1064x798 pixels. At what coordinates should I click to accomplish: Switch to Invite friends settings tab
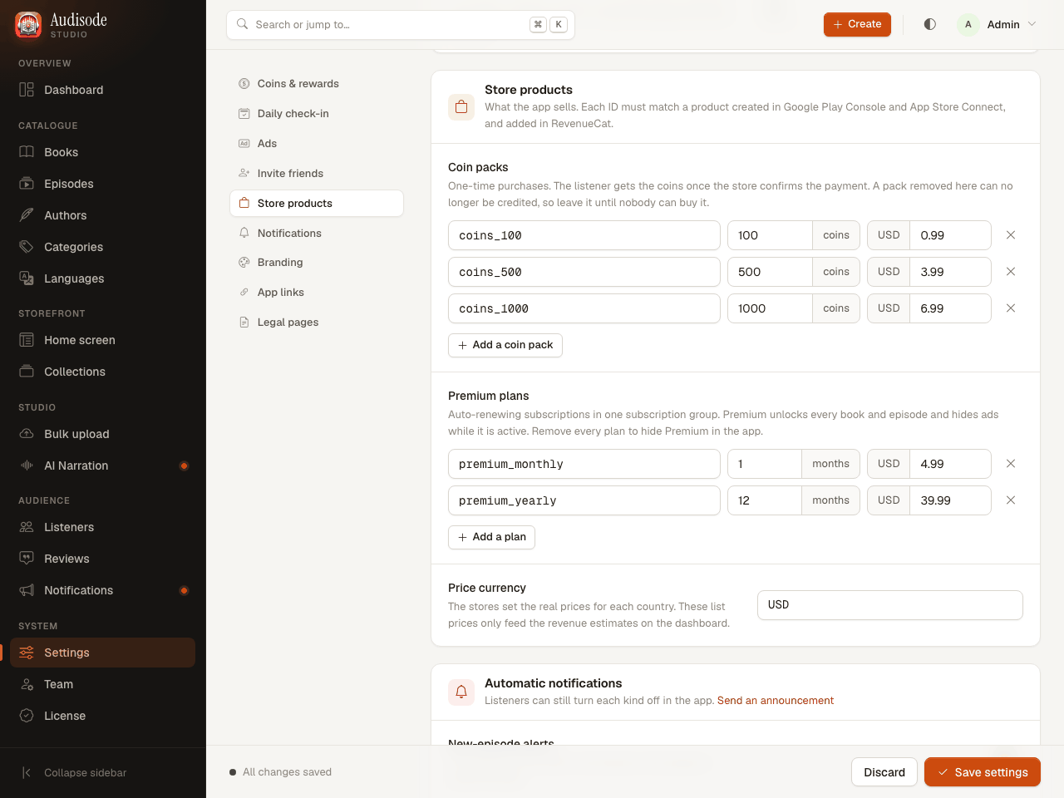[317, 174]
